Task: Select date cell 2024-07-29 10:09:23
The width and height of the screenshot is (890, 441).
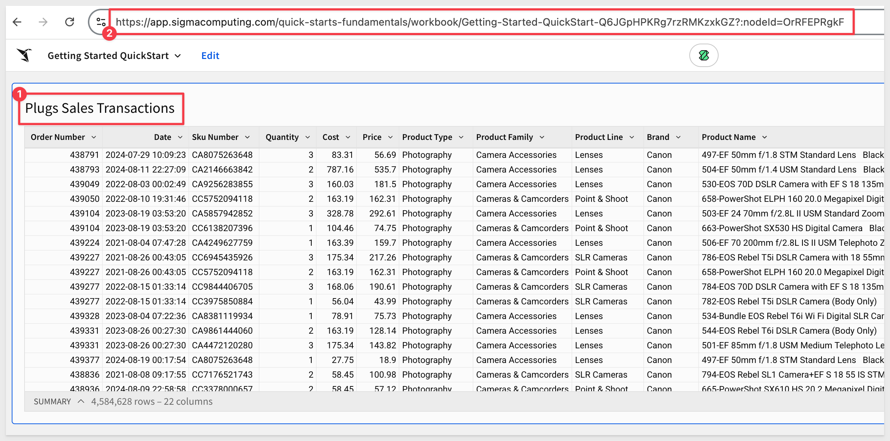Action: 146,155
